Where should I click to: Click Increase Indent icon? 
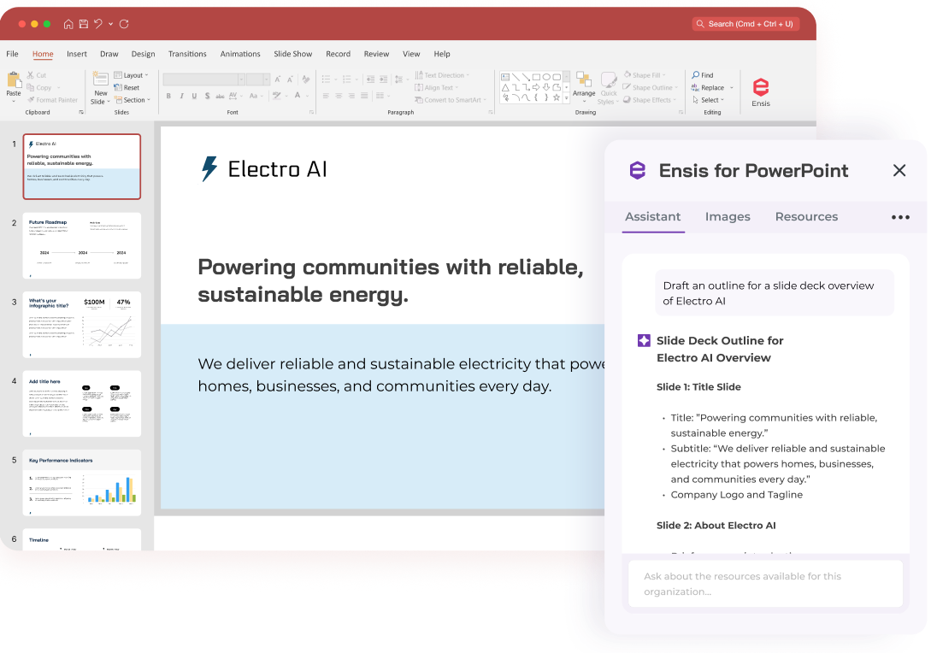coord(384,79)
